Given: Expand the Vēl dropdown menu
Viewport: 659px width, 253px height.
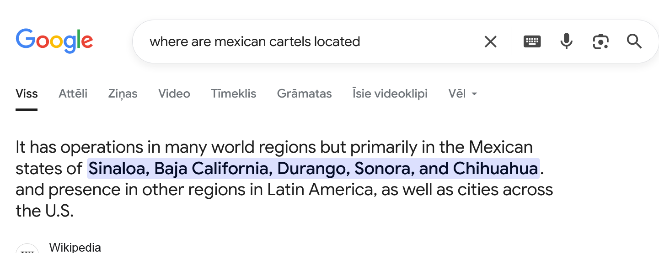Looking at the screenshot, I should (x=462, y=94).
